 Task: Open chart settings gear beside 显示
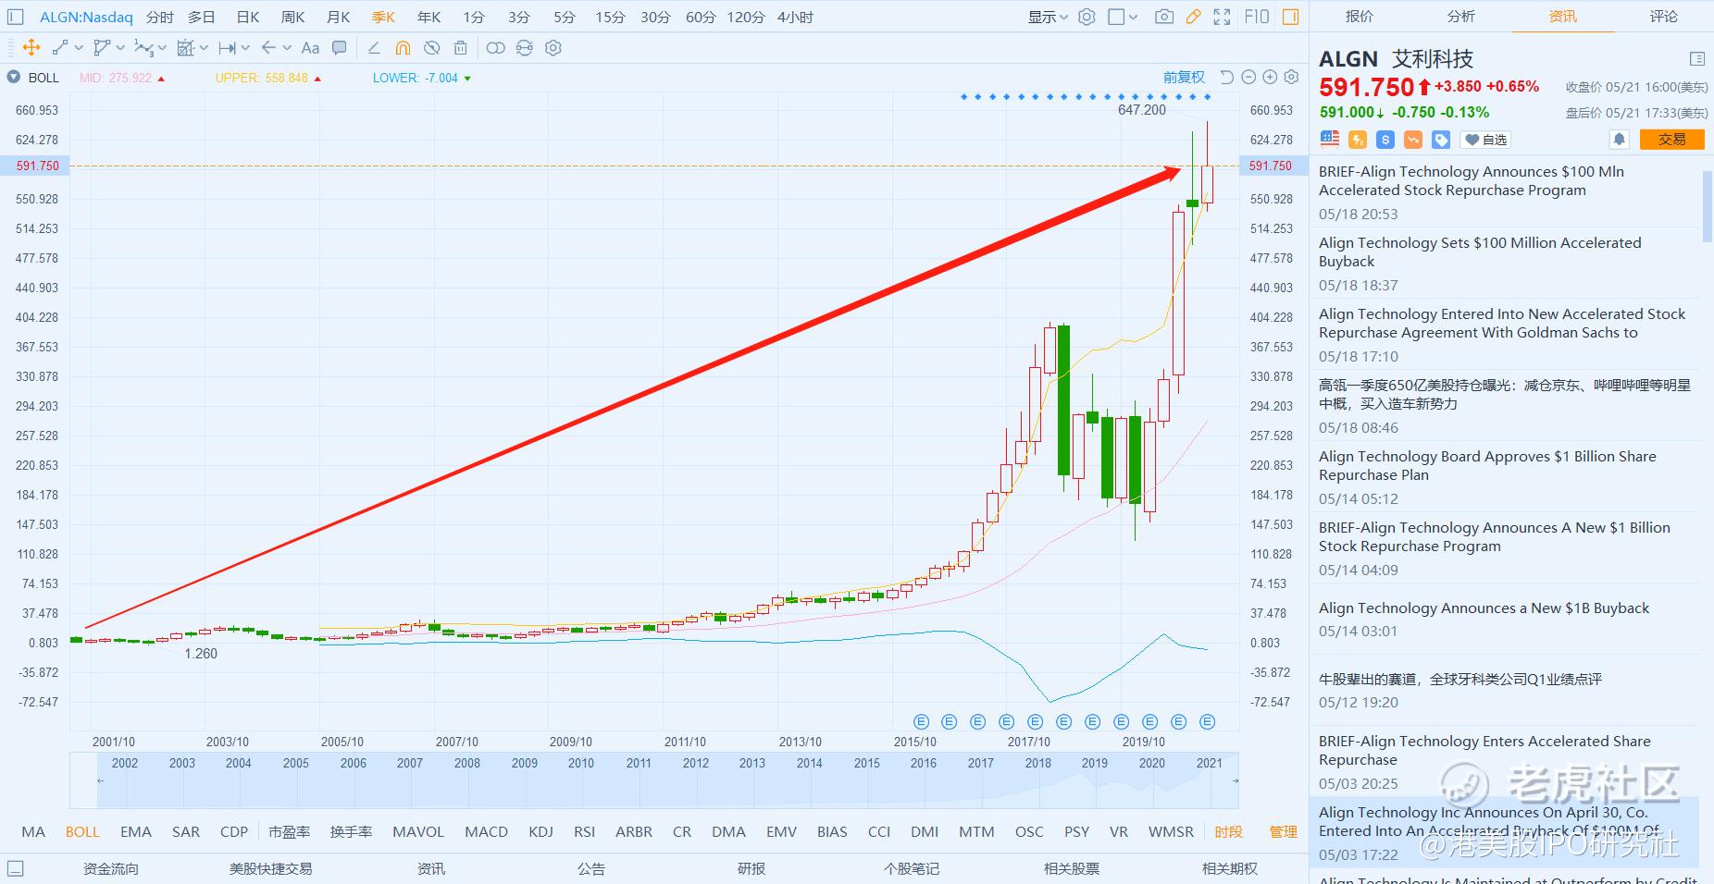pos(1087,17)
